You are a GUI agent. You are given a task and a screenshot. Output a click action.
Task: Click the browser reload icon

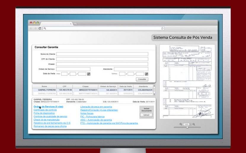point(40,28)
